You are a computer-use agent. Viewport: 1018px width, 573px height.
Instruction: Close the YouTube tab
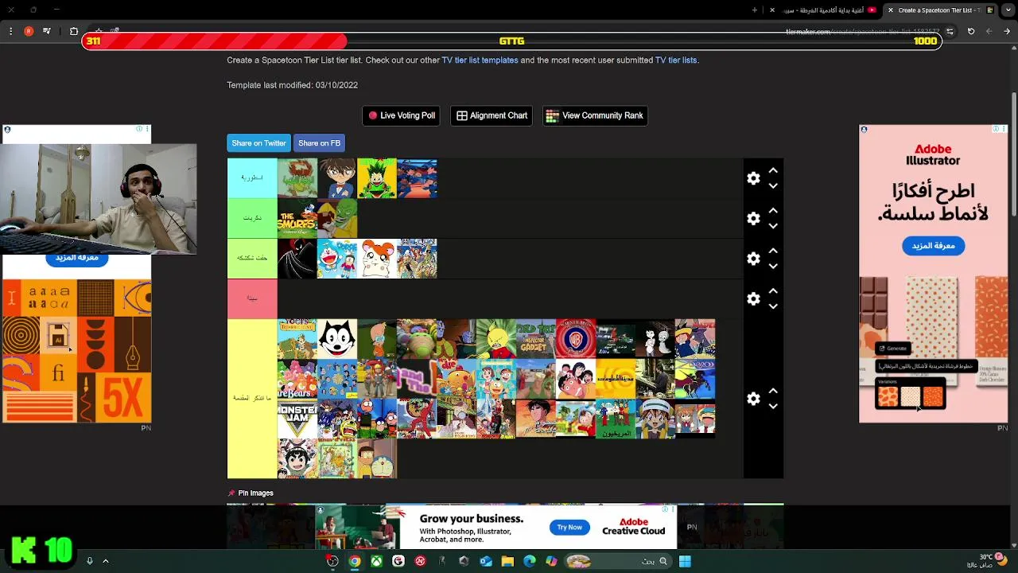(x=772, y=10)
